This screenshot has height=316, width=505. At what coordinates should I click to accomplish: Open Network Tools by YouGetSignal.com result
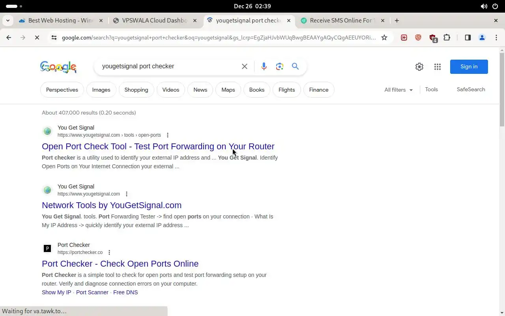(112, 205)
